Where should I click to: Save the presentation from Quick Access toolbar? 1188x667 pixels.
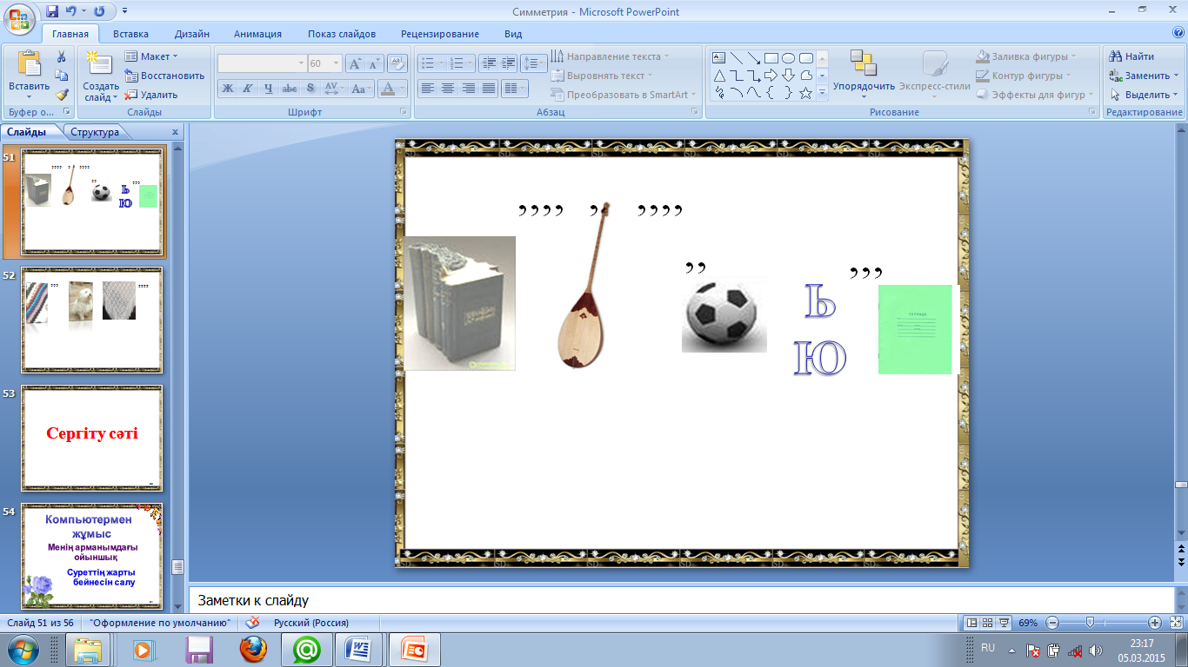[52, 11]
